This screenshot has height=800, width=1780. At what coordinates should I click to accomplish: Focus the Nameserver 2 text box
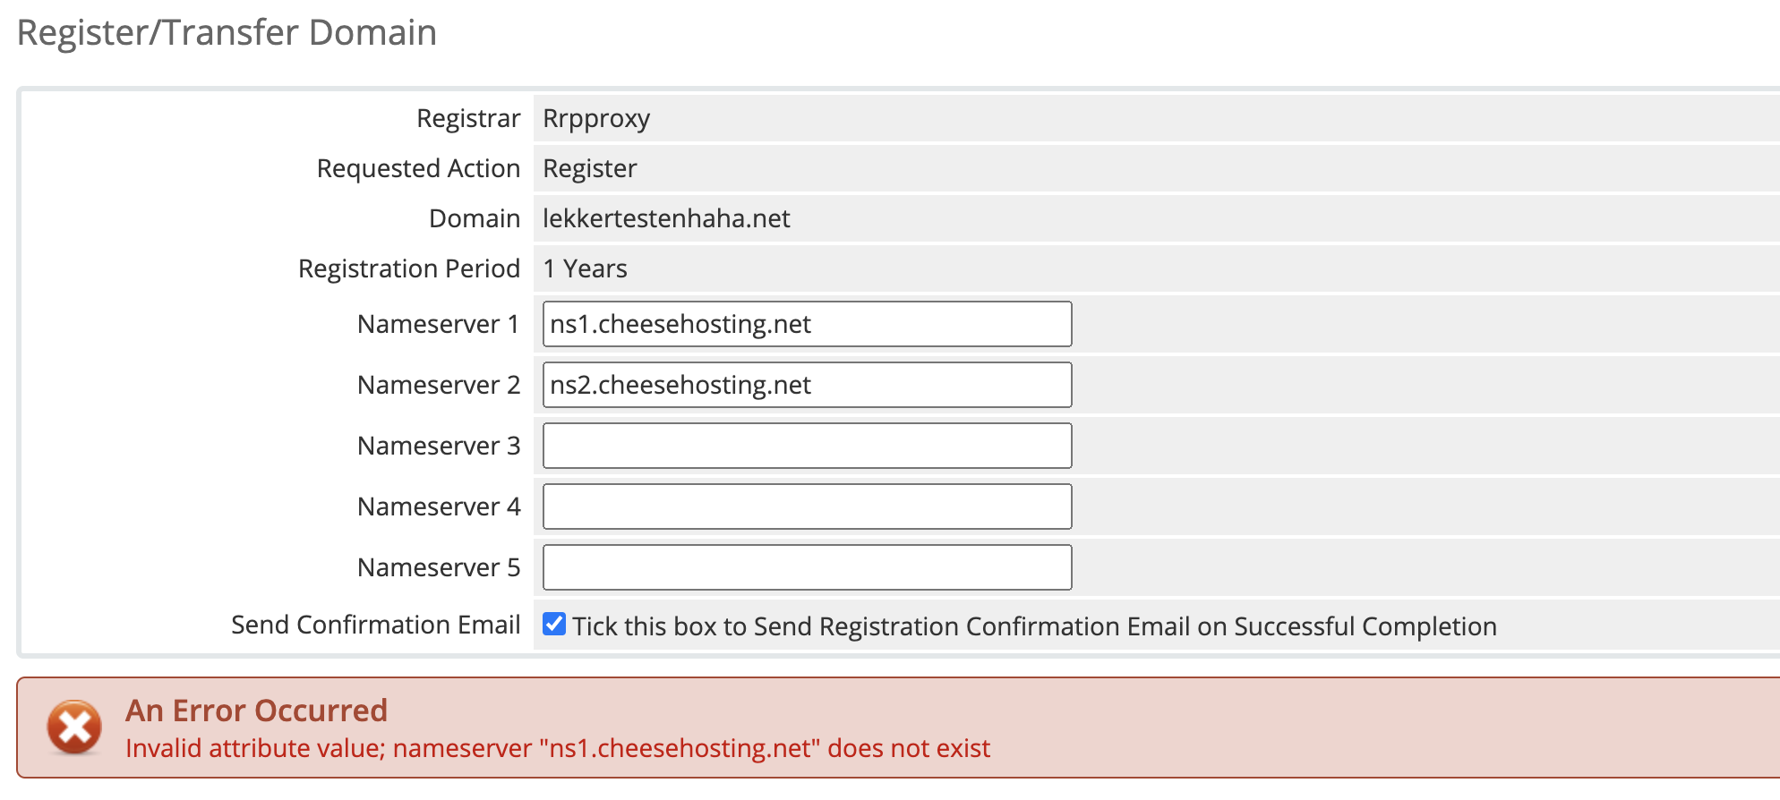tap(806, 385)
